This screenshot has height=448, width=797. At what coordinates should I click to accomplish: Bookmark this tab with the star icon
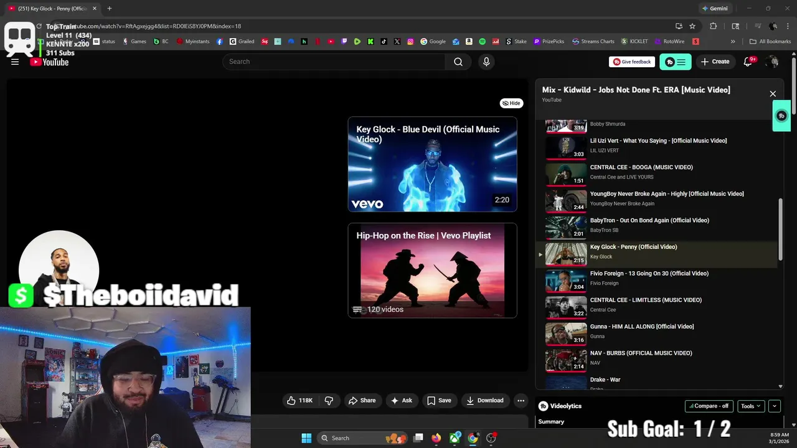tap(692, 26)
